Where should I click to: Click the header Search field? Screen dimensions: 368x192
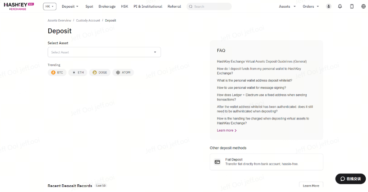[x=209, y=6]
